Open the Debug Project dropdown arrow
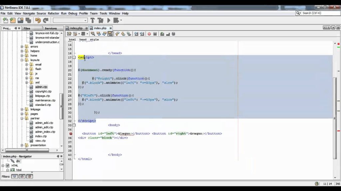Screen dimensions: 341x191 [121, 20]
